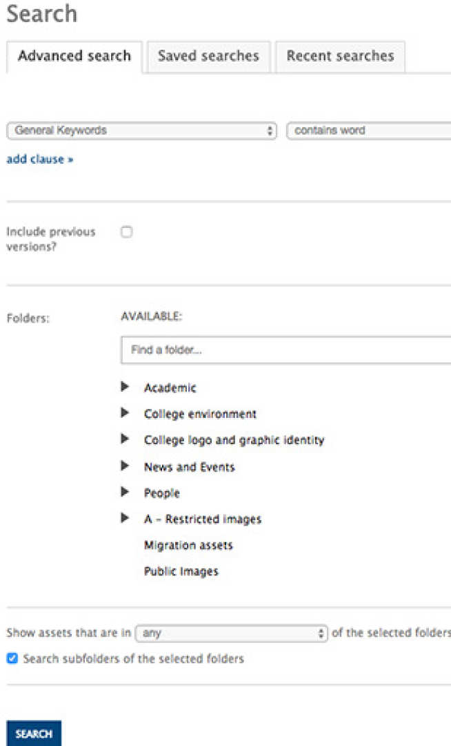Open the contains word condition dropdown

coord(369,131)
